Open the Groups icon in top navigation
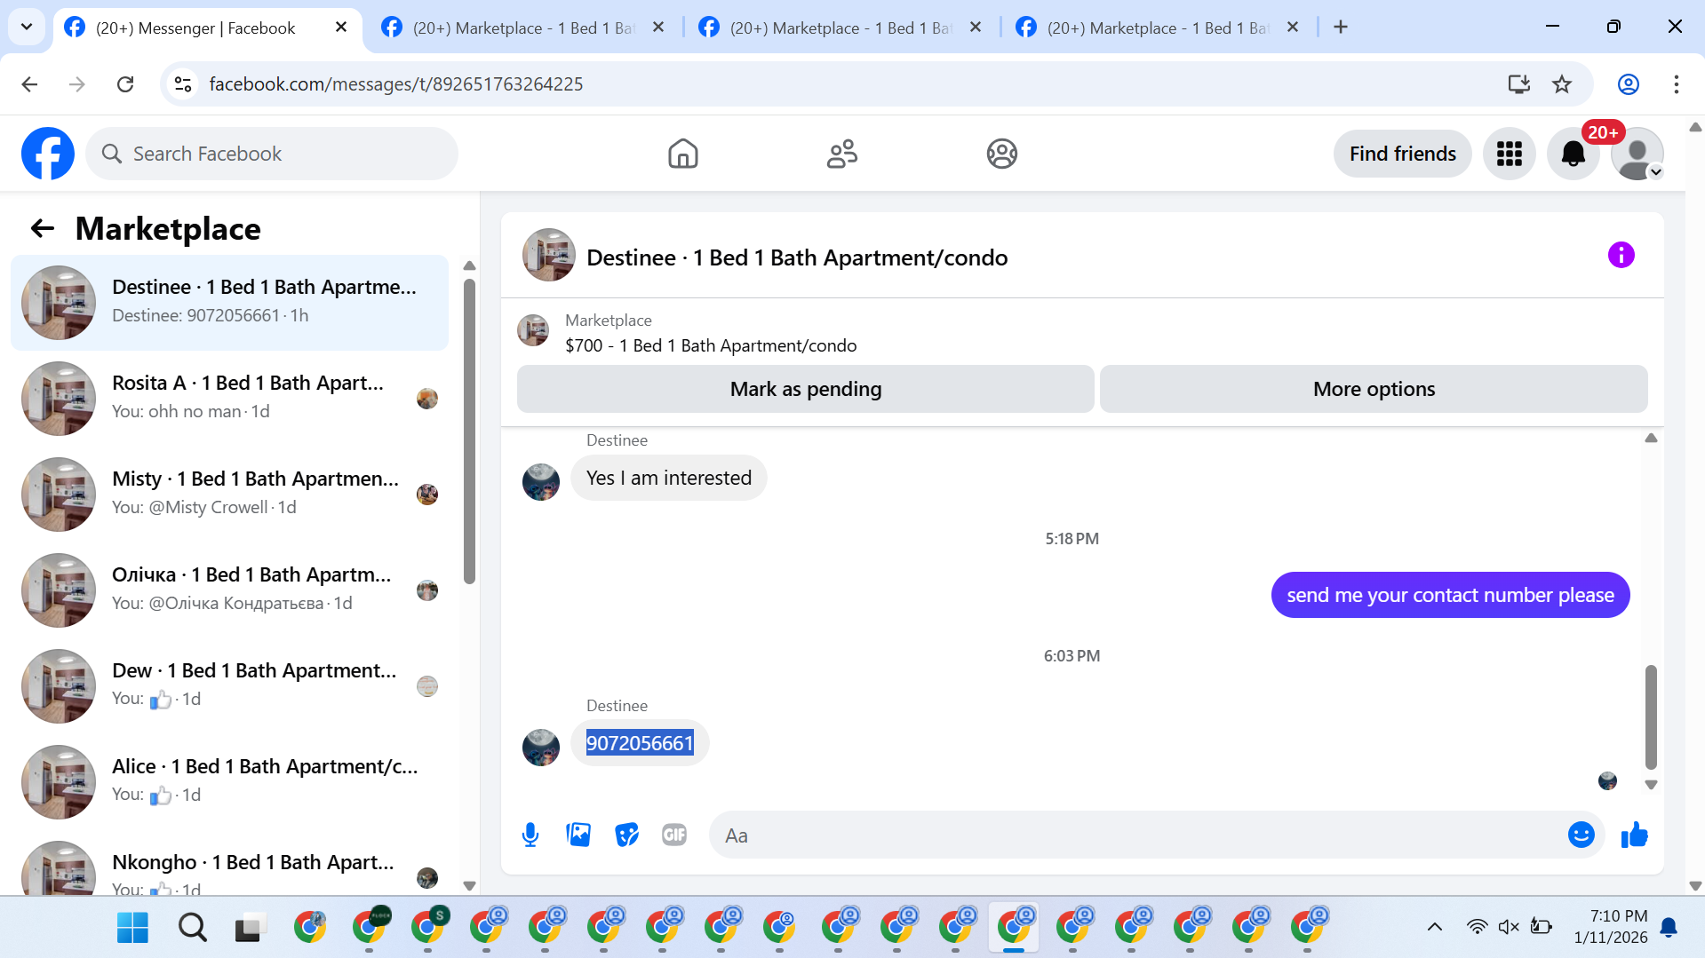 (1001, 154)
